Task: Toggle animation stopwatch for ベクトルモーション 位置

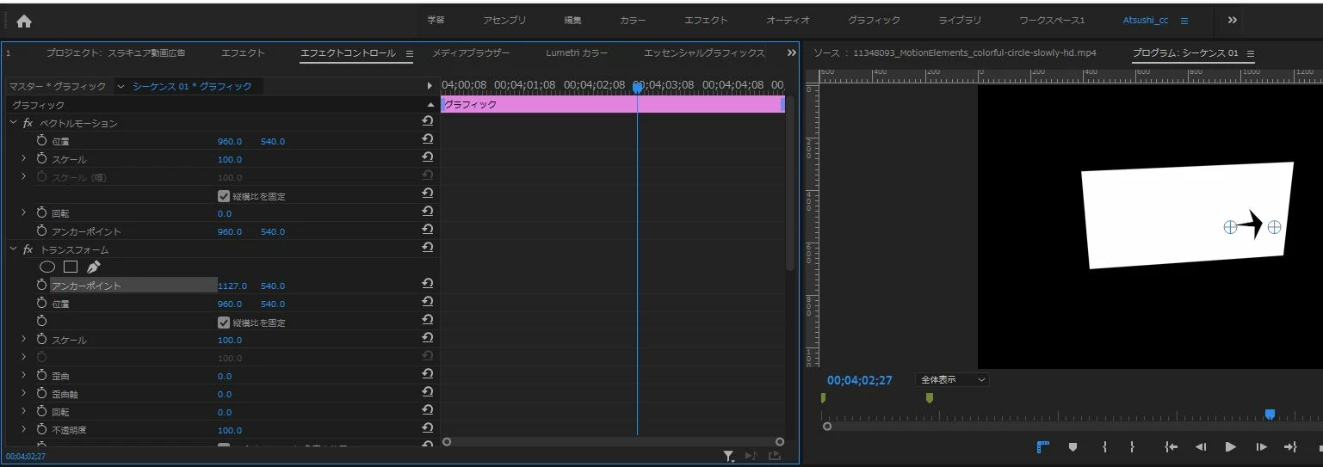Action: 42,140
